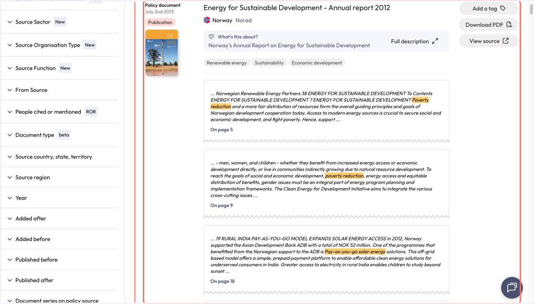This screenshot has width=534, height=304.
Task: Expand the Source region filter
Action: (x=60, y=177)
